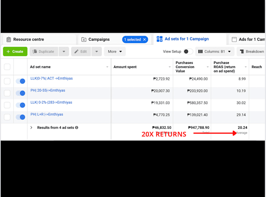Open ad set PH| L+R |->Emthiyas

pos(47,114)
